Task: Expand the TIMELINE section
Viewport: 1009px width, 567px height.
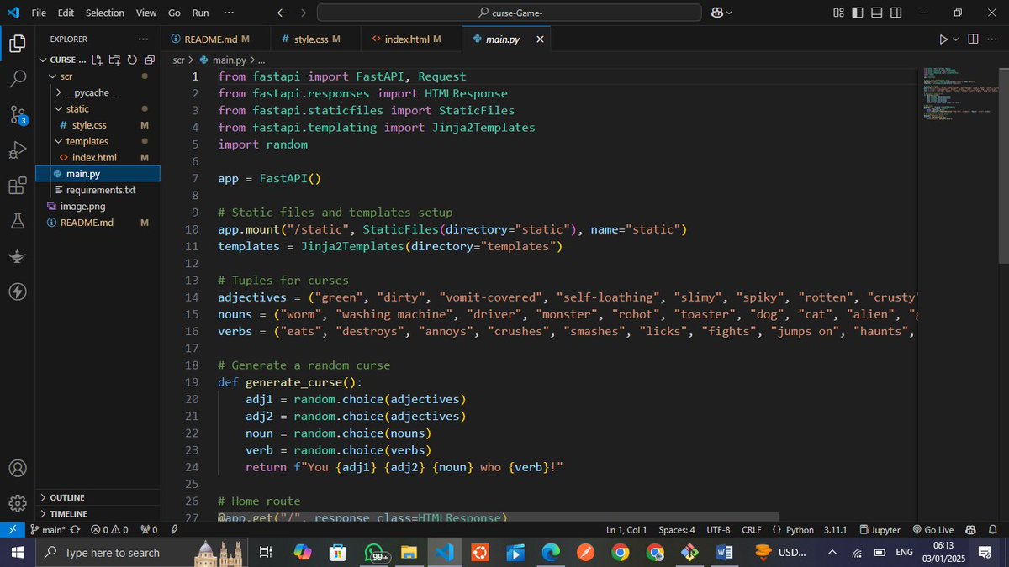Action: (x=98, y=513)
